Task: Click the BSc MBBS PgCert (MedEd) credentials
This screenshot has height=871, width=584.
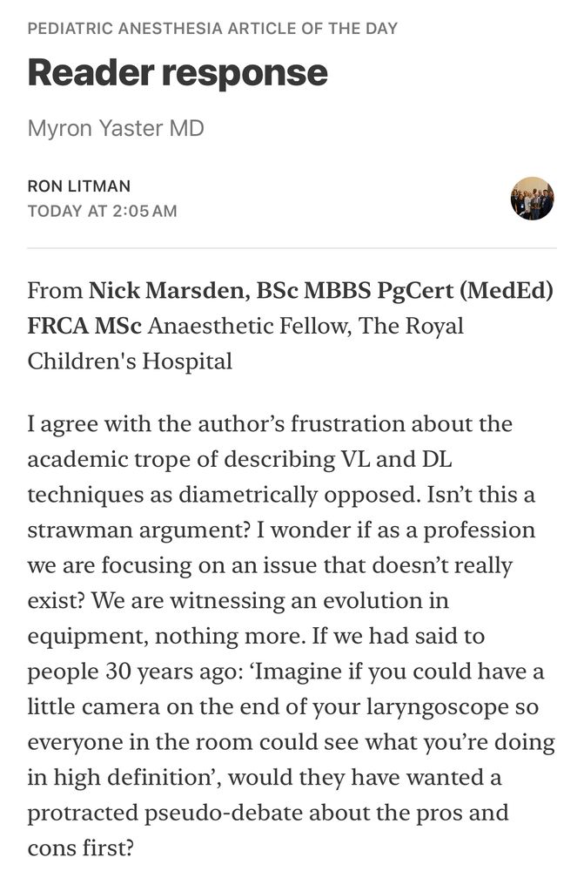Action: 405,291
